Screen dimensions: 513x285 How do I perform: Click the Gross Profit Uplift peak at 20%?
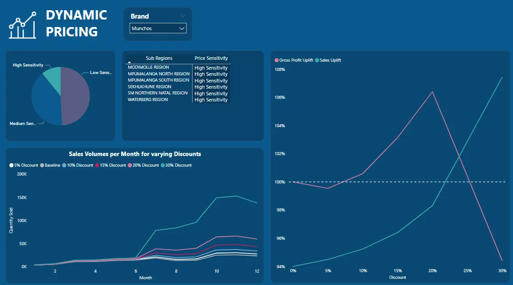[433, 91]
